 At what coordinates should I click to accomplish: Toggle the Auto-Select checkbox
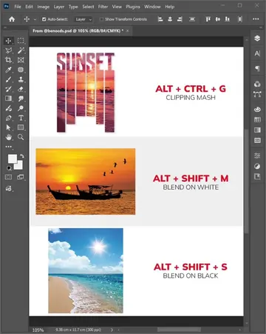[44, 19]
